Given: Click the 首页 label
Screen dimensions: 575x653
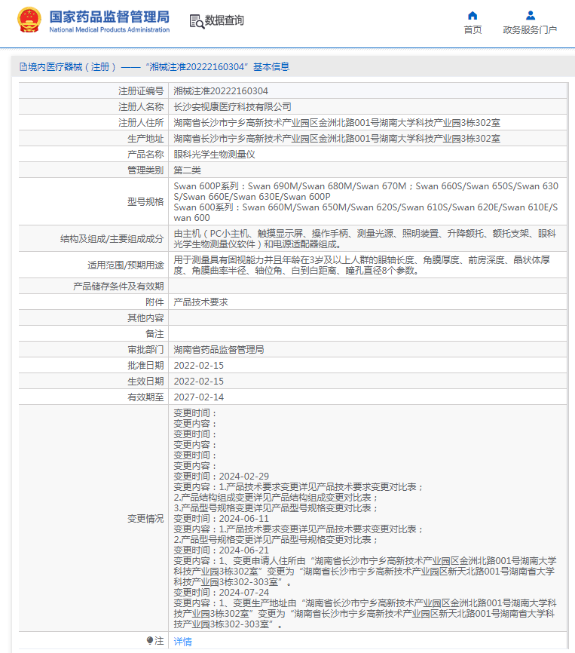Looking at the screenshot, I should pos(473,30).
